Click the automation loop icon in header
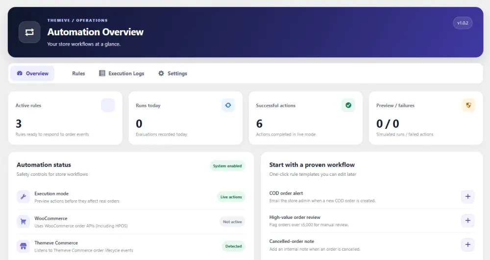Viewport: 490px width, 260px height. [x=29, y=32]
